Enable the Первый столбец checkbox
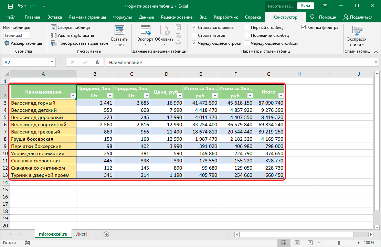Viewport: 381px width, 247px height. (247, 27)
